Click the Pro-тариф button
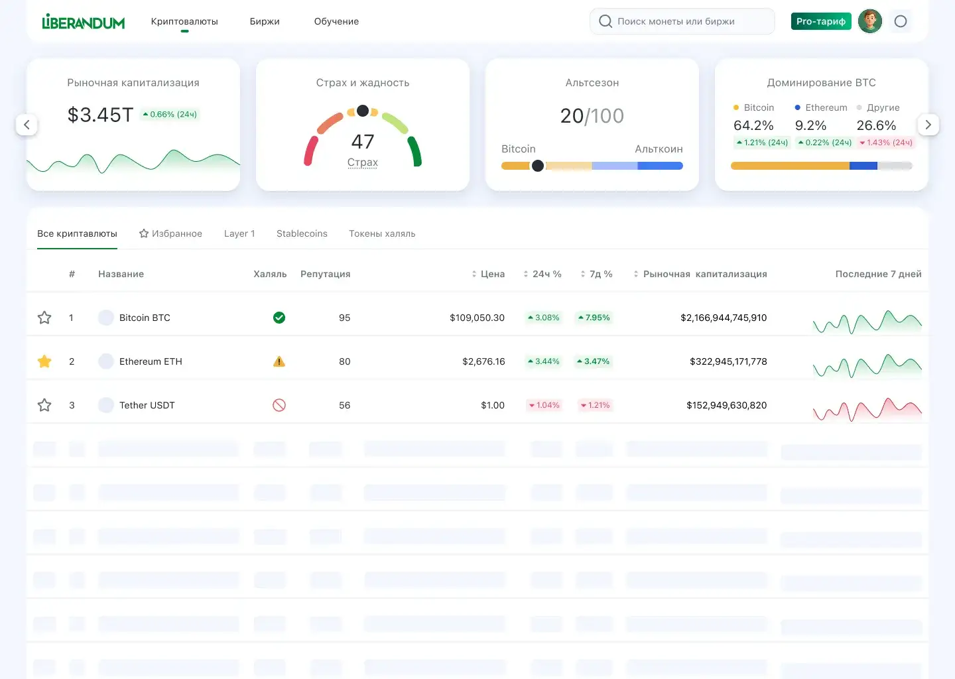The image size is (955, 679). [820, 21]
